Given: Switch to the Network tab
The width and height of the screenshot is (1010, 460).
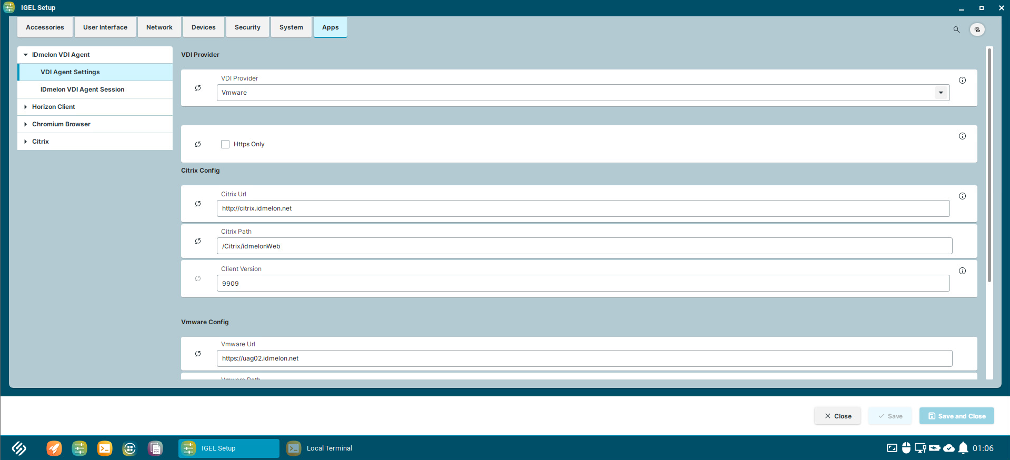Looking at the screenshot, I should (159, 27).
